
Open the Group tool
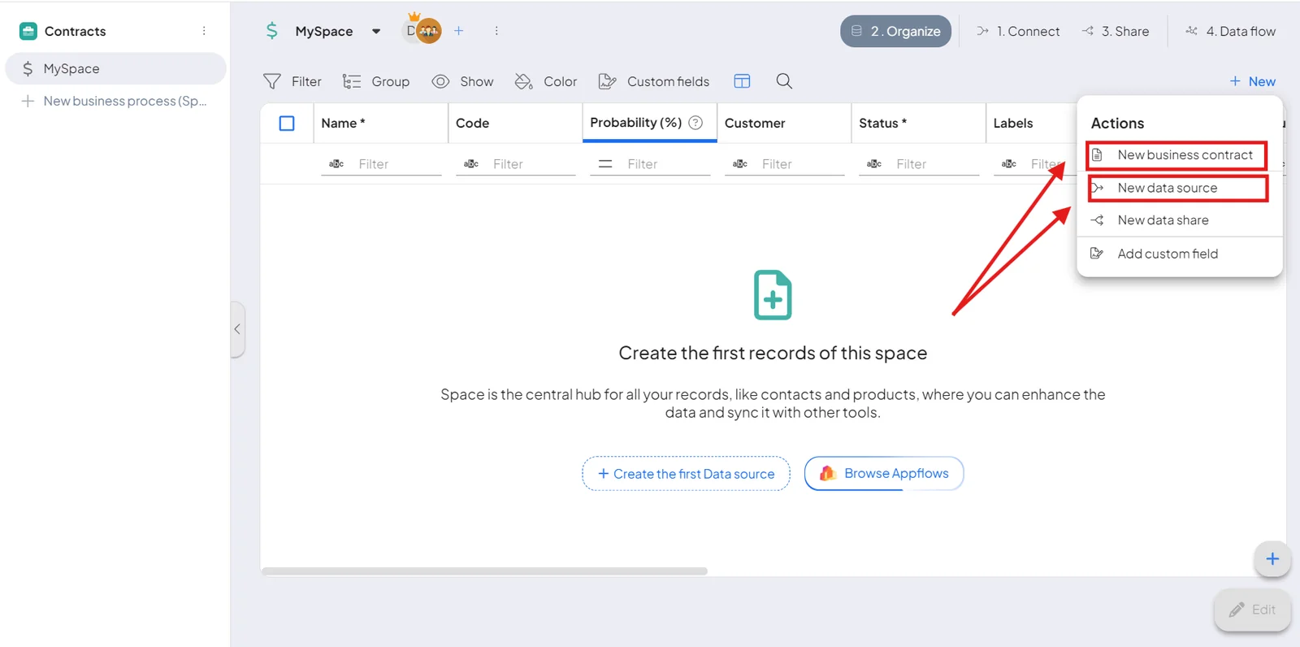[x=376, y=81]
